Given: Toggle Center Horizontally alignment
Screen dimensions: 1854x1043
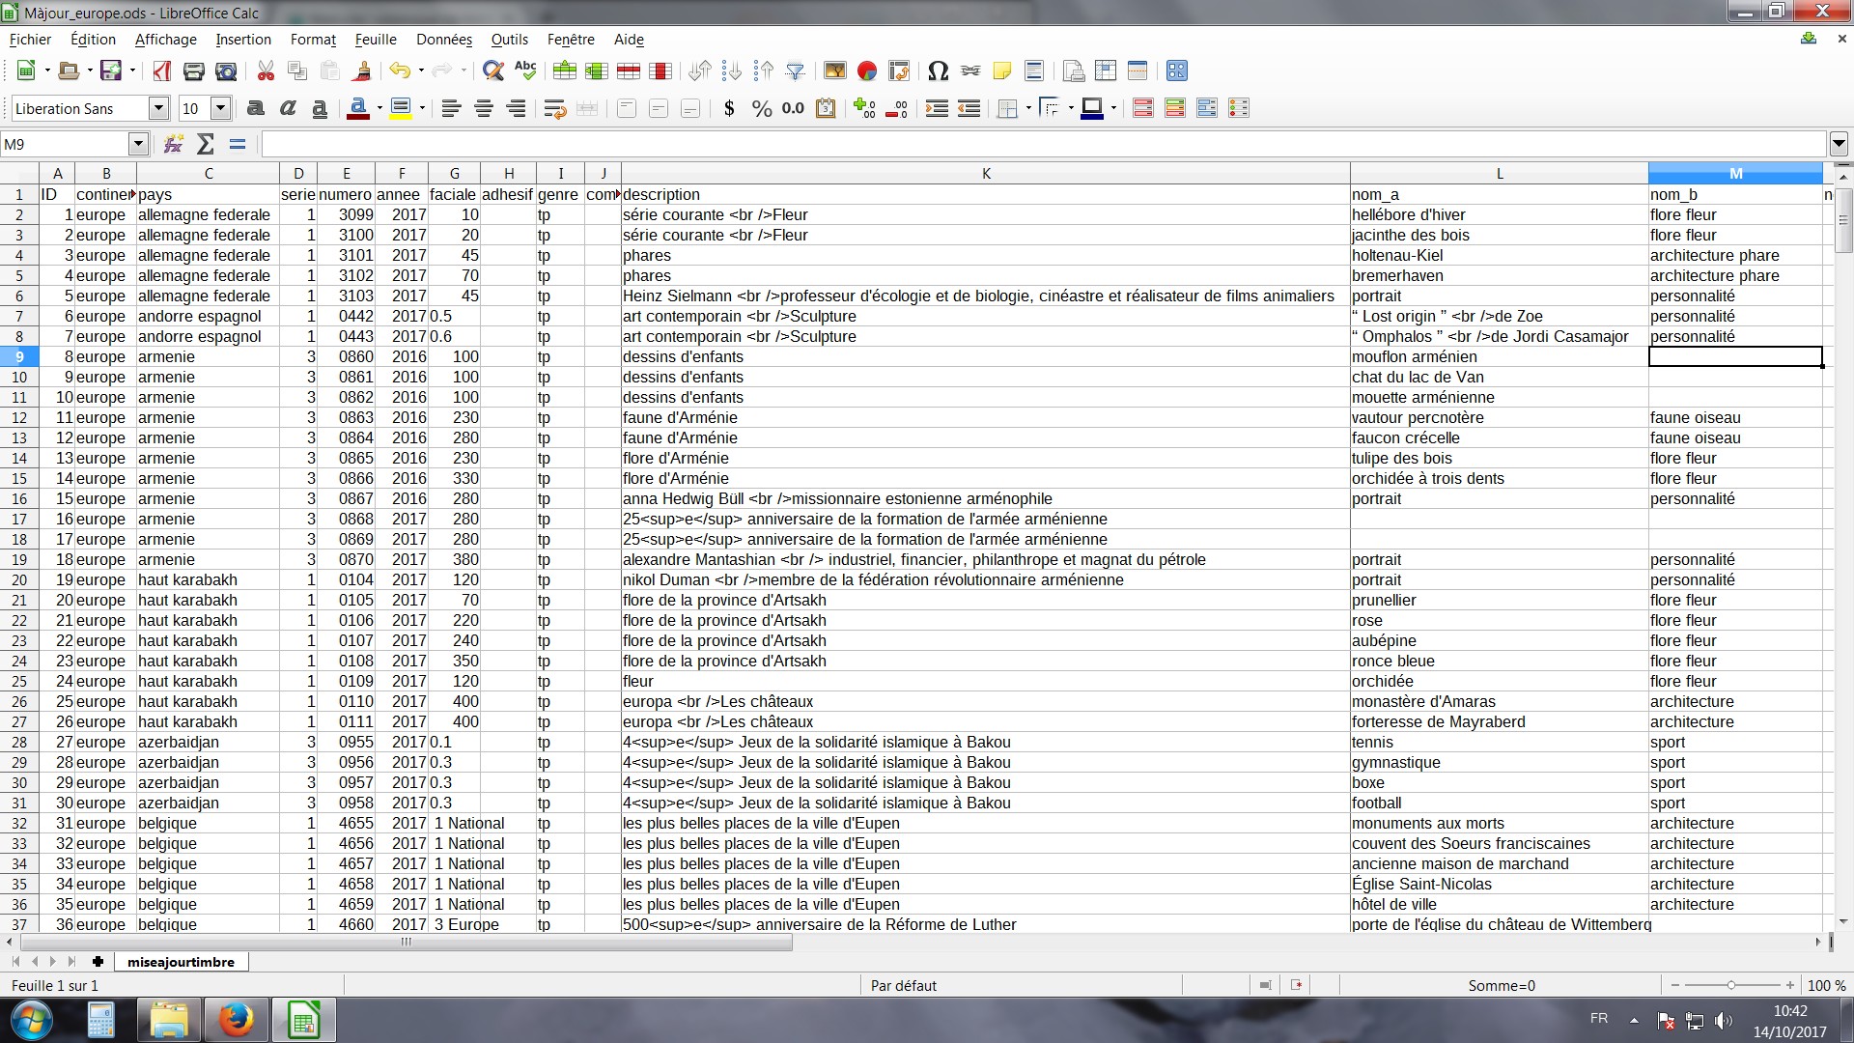Looking at the screenshot, I should (x=484, y=108).
